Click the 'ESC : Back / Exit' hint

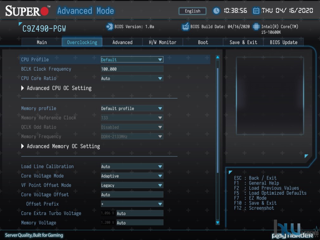(255, 178)
